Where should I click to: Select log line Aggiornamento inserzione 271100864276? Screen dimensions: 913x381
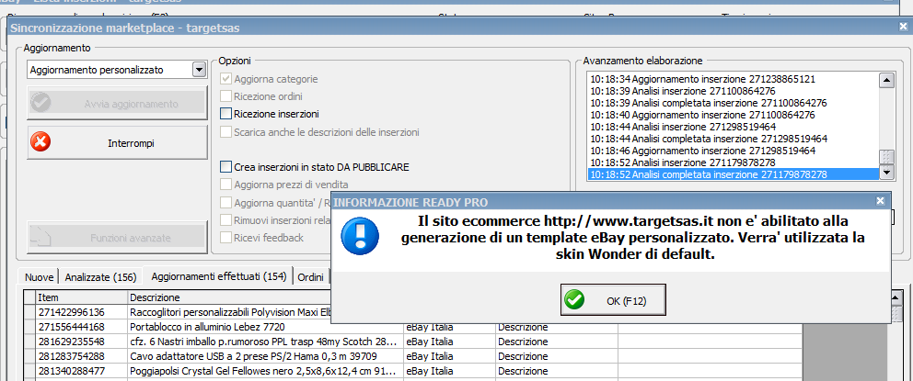click(x=734, y=115)
